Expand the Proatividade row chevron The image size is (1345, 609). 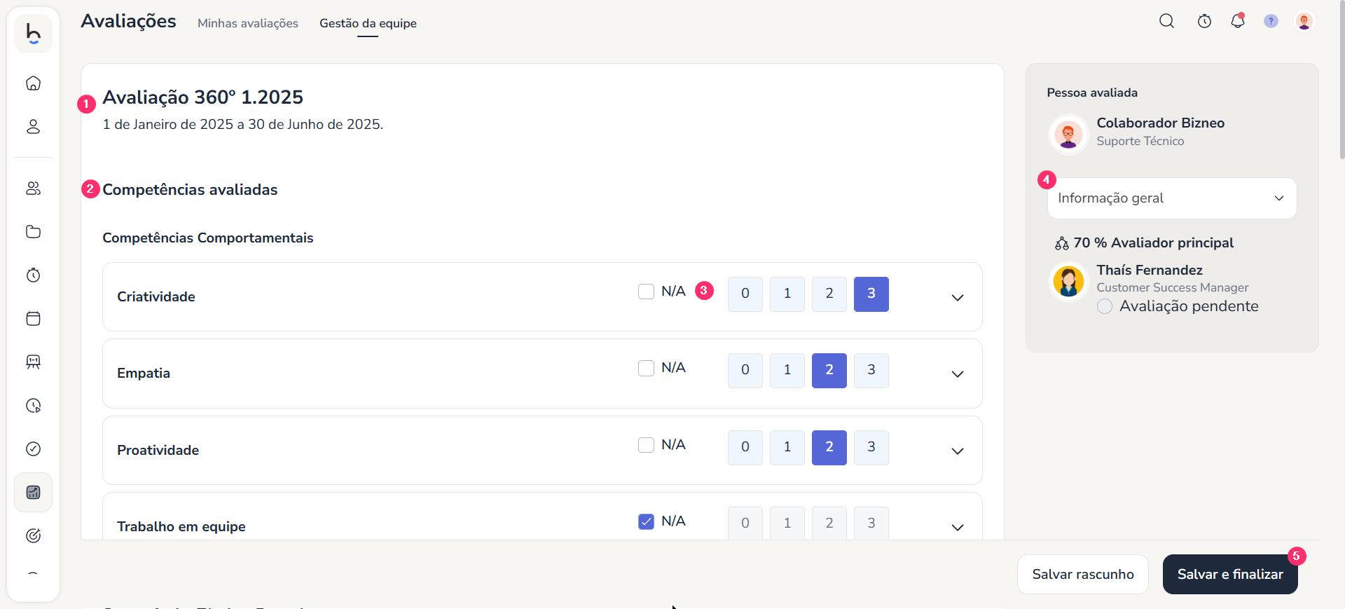point(957,451)
